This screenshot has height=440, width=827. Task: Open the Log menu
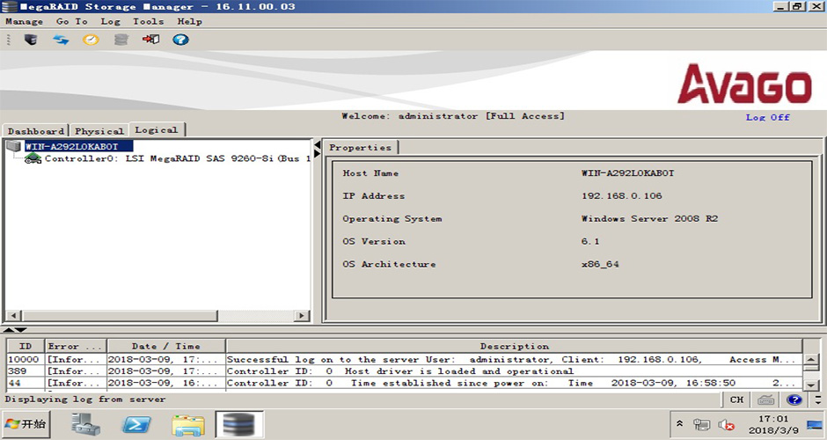coord(110,22)
